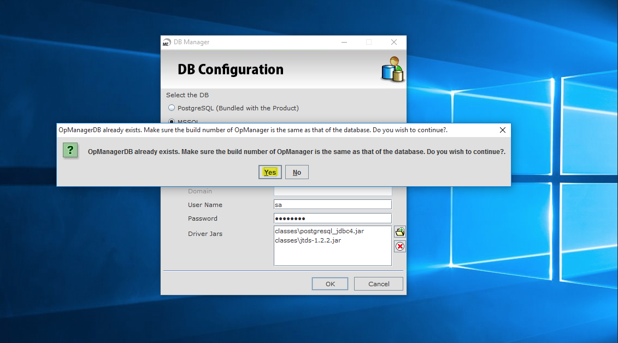Click the Driver Jars label
Screen dimensions: 618x343
pos(205,234)
